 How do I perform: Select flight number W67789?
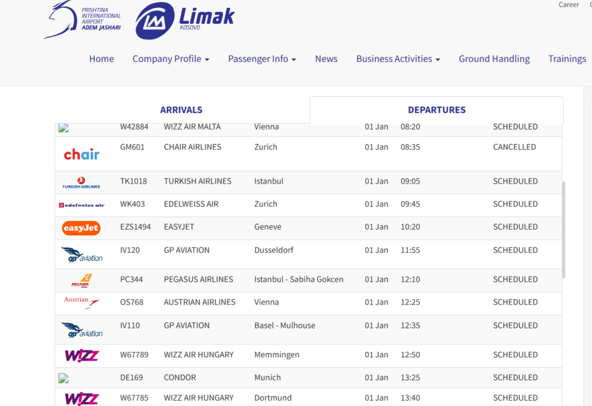click(134, 355)
